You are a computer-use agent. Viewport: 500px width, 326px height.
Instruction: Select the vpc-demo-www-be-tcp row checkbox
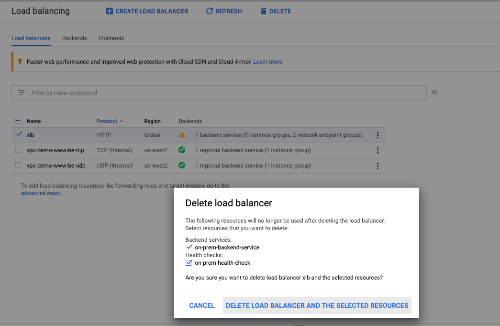pyautogui.click(x=18, y=150)
